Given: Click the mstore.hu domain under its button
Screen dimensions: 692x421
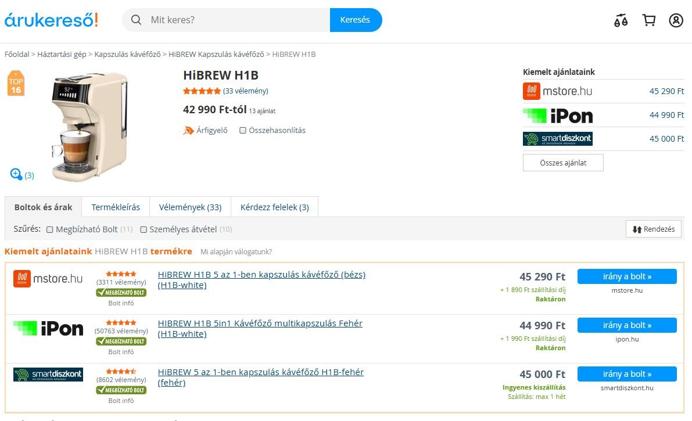Looking at the screenshot, I should (x=627, y=290).
